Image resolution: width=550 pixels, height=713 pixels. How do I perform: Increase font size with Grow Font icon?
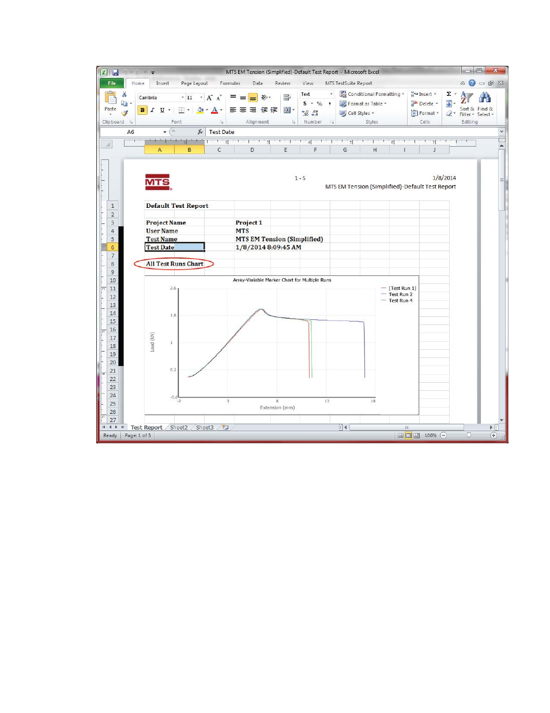point(210,98)
